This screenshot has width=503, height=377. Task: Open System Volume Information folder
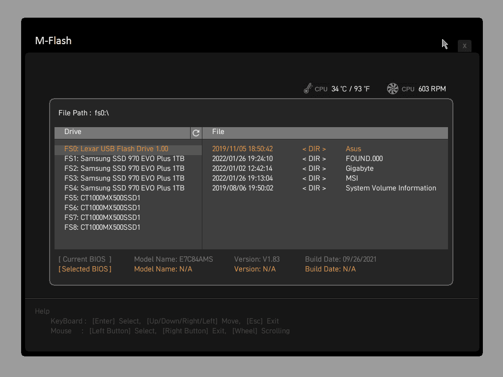[391, 188]
